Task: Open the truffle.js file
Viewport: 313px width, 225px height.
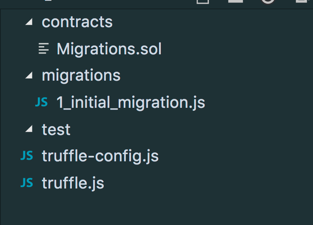Action: point(73,183)
